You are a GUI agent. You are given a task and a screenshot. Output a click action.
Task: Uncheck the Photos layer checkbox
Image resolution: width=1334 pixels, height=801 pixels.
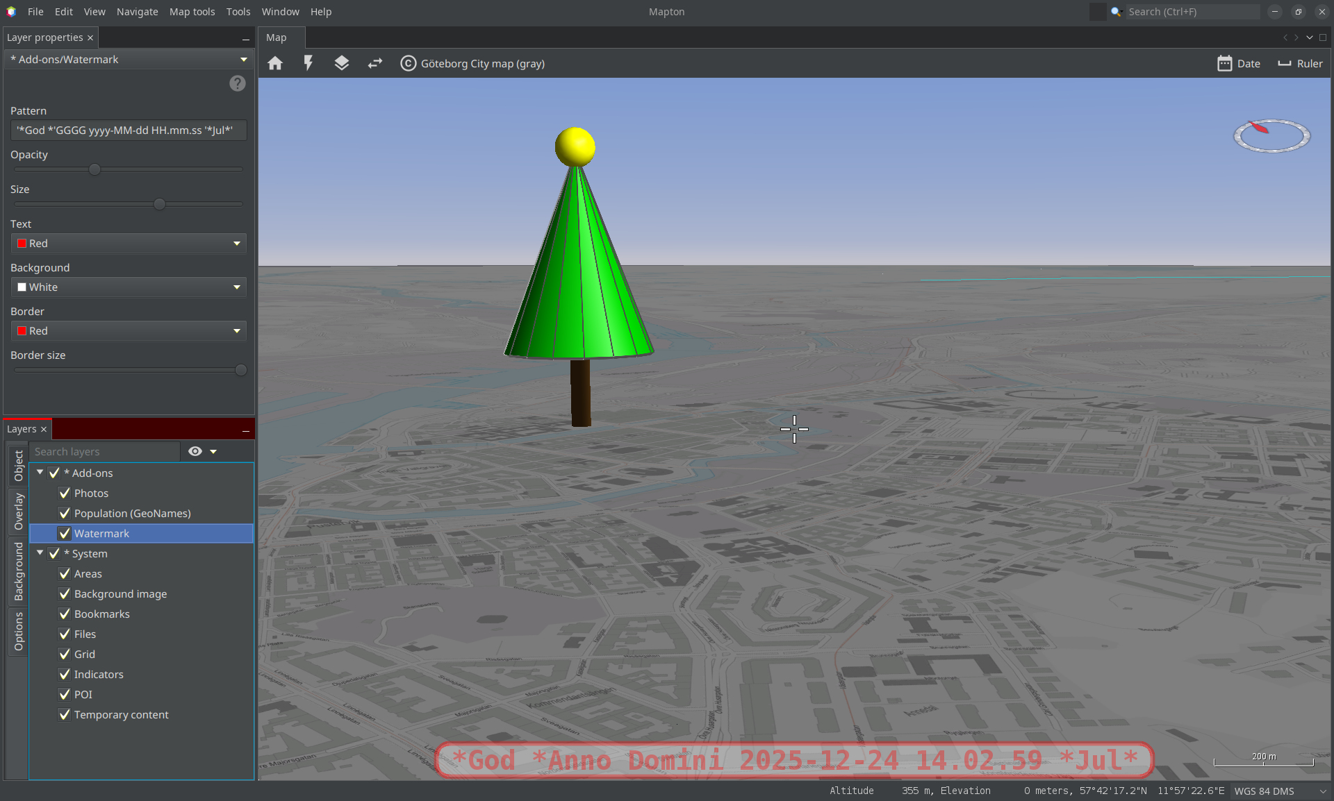pyautogui.click(x=65, y=493)
